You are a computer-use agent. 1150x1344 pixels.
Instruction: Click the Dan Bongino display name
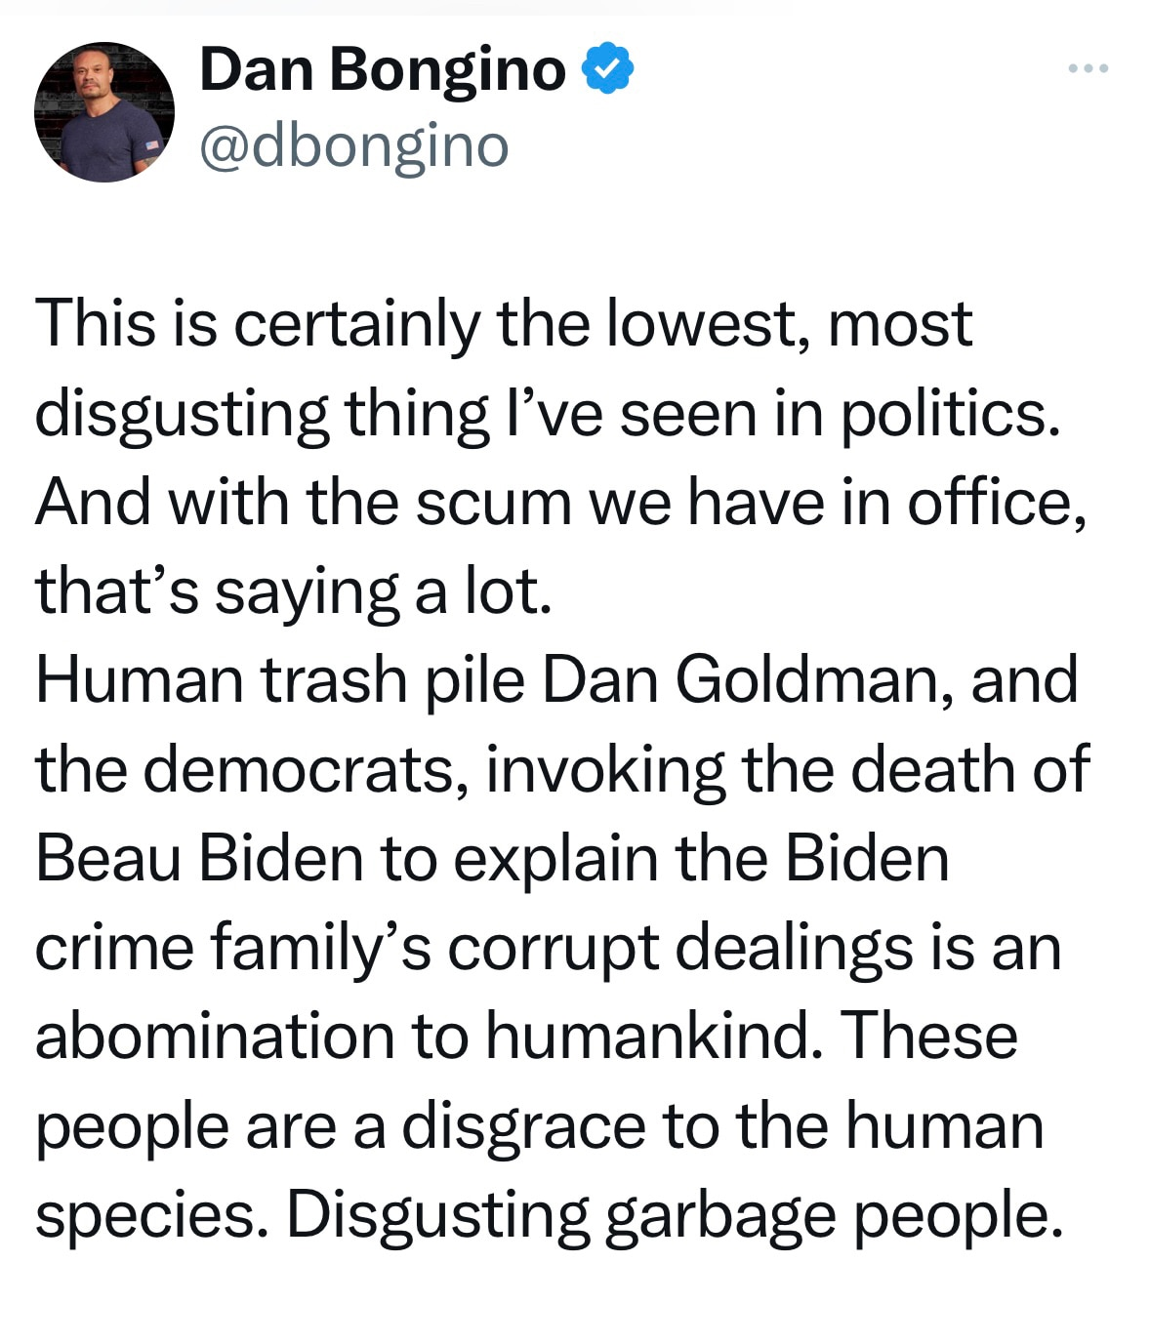(383, 69)
